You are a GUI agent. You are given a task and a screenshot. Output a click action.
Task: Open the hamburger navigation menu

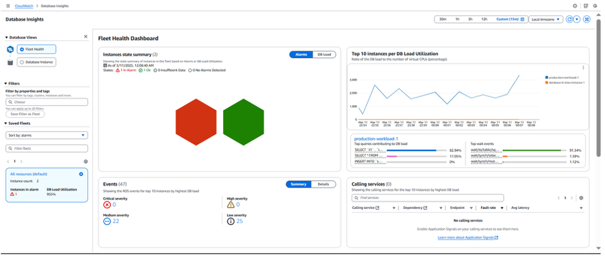[8, 6]
